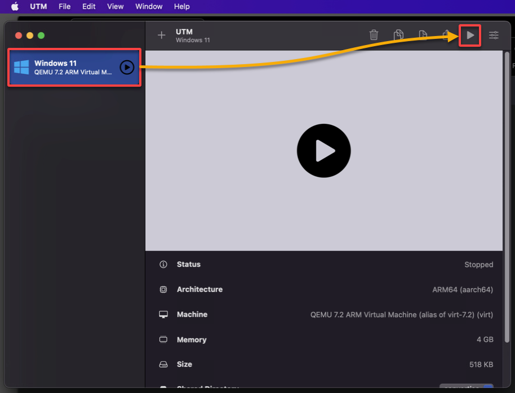Minimize the UTM window with the yellow button
515x393 pixels.
[x=30, y=35]
